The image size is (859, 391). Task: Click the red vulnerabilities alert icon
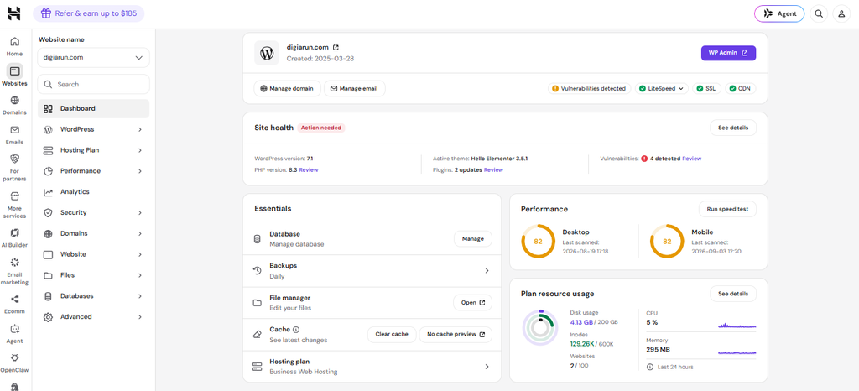click(645, 159)
